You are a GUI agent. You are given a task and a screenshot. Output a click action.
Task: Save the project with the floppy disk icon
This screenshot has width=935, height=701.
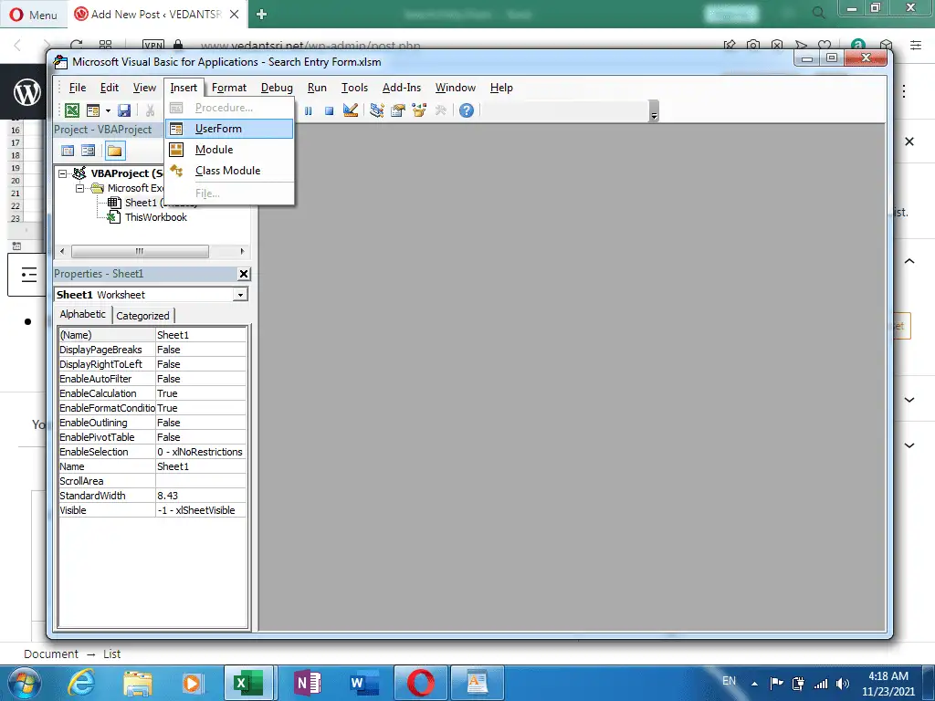pos(124,110)
